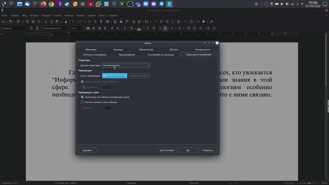Viewport: 329px width, 185px height.
Task: Apply underline formatting in Writer toolbar
Action: 99,28
